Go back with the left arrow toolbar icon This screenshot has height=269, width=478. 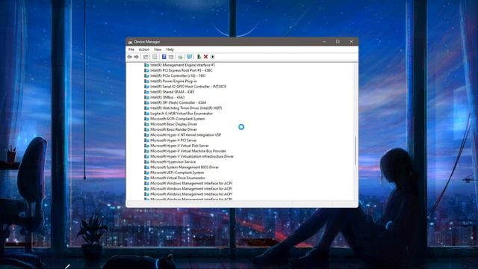click(129, 57)
